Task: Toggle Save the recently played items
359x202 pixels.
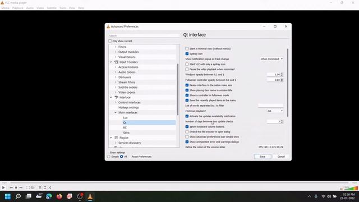Action: pyautogui.click(x=187, y=100)
